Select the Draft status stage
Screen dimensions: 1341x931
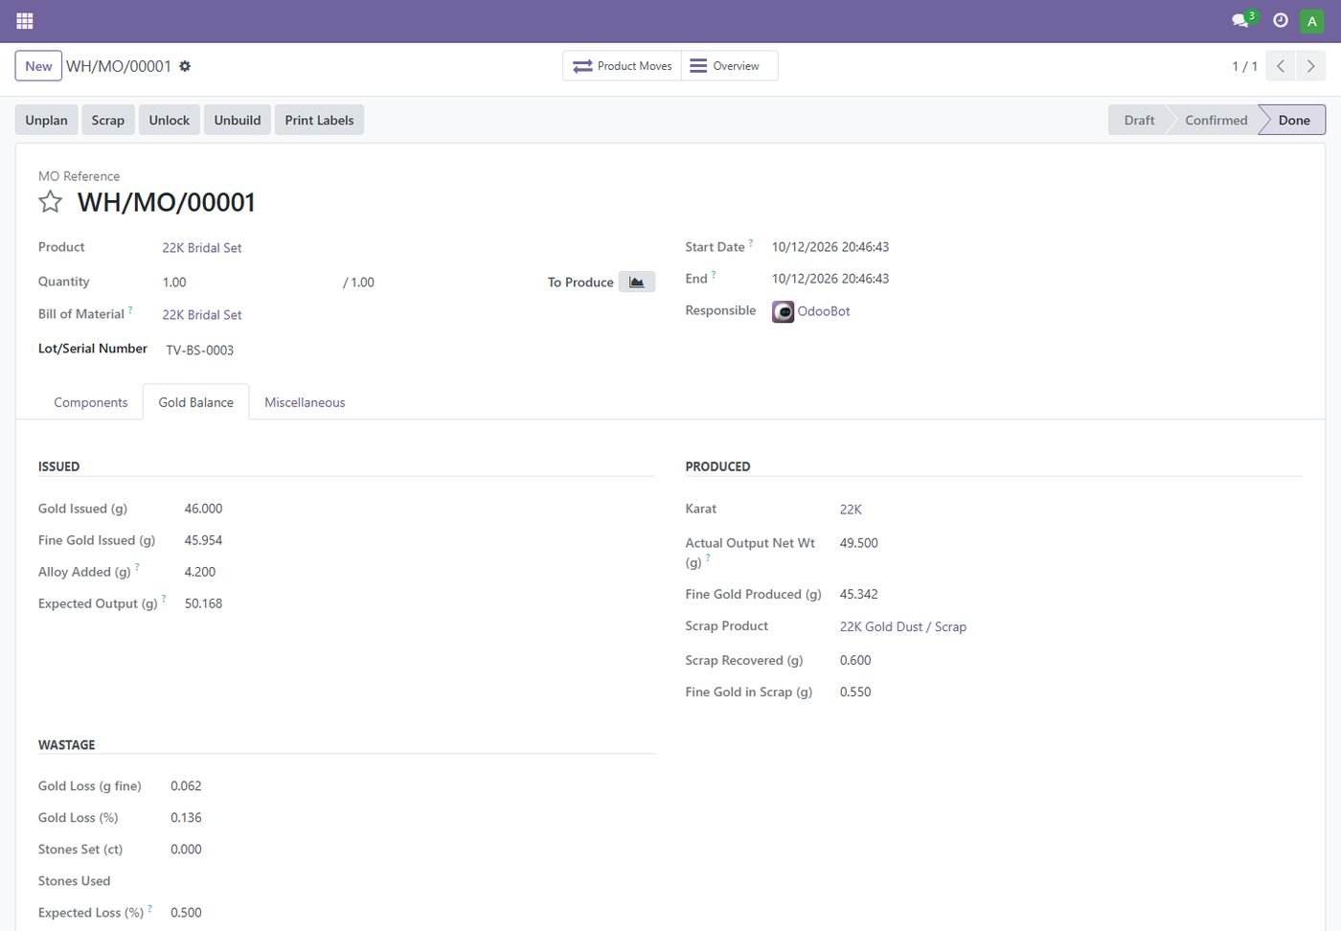1139,120
